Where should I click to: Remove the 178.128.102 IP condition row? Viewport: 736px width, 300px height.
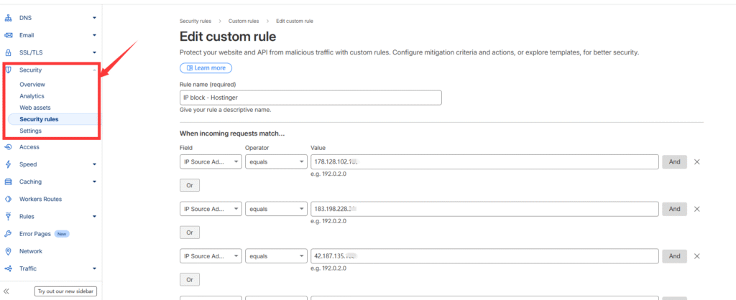(x=696, y=162)
